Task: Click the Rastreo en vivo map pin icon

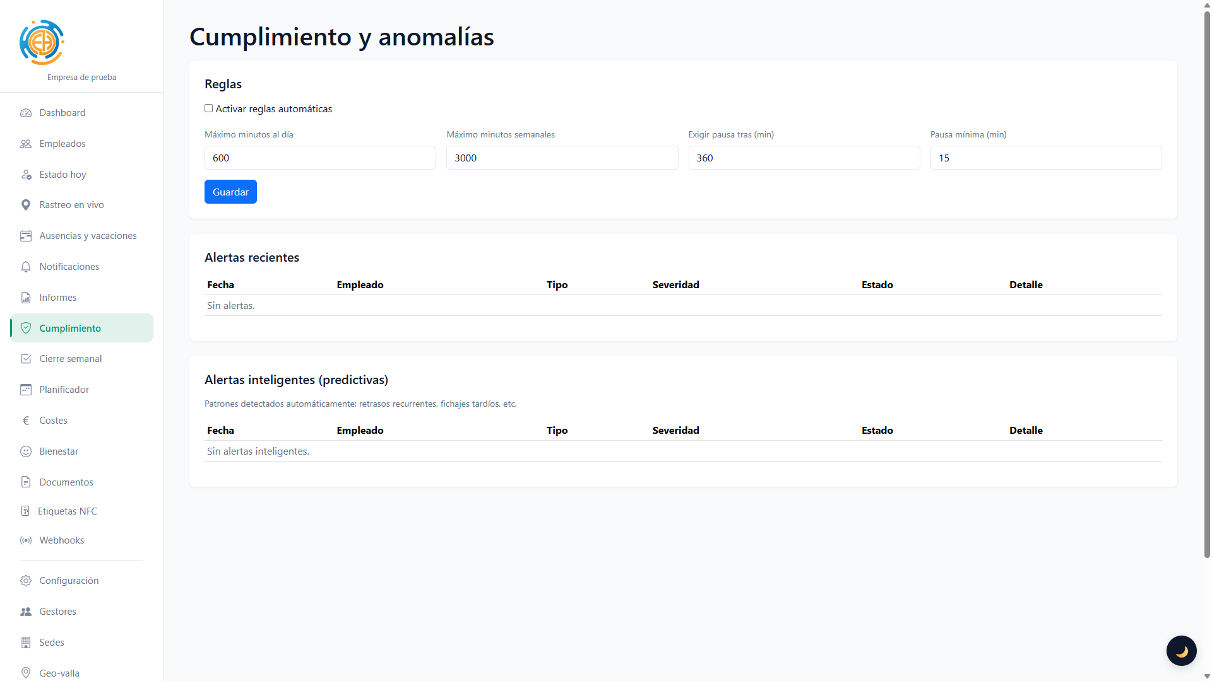Action: click(x=26, y=205)
